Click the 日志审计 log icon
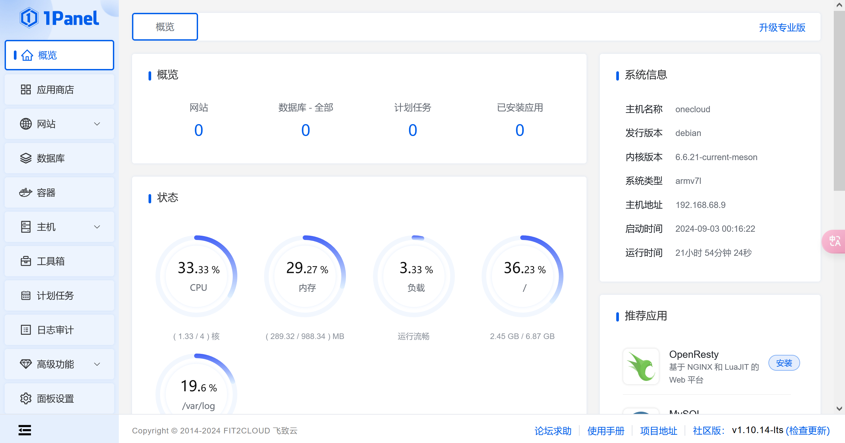 [x=26, y=330]
